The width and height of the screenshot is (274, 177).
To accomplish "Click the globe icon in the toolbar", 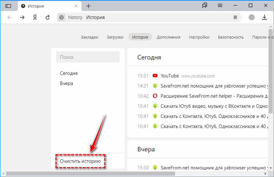I will [251, 17].
